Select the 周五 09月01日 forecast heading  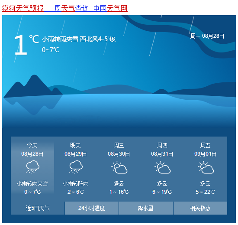click(206, 150)
